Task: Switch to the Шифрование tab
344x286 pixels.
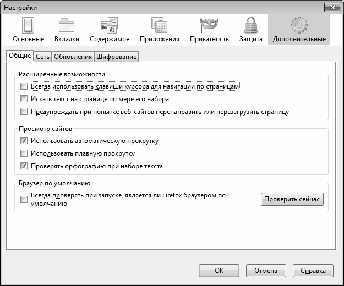Action: [116, 57]
